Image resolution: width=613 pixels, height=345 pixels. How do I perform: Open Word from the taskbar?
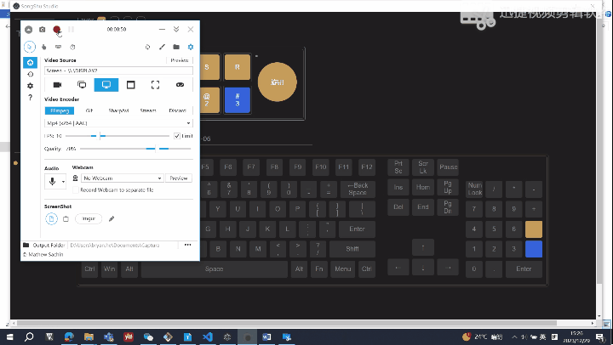click(x=266, y=337)
